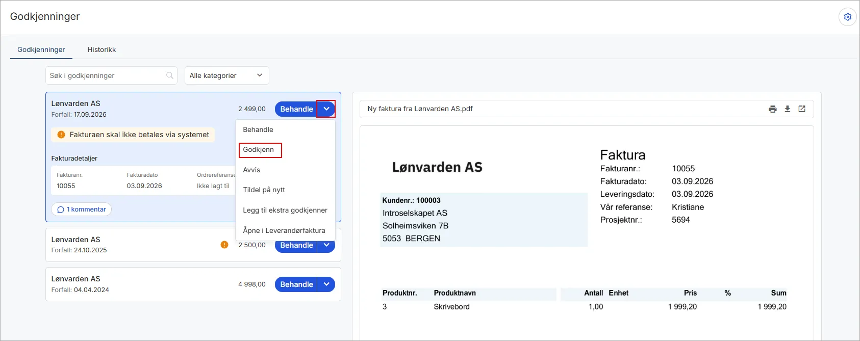Click 'Produktnavn' column header in preview

455,293
